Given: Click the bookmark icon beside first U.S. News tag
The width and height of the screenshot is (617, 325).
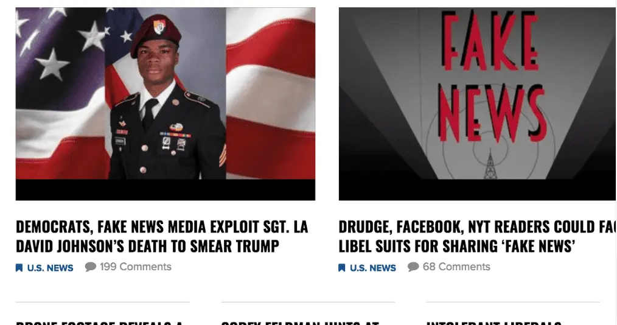Looking at the screenshot, I should (19, 268).
